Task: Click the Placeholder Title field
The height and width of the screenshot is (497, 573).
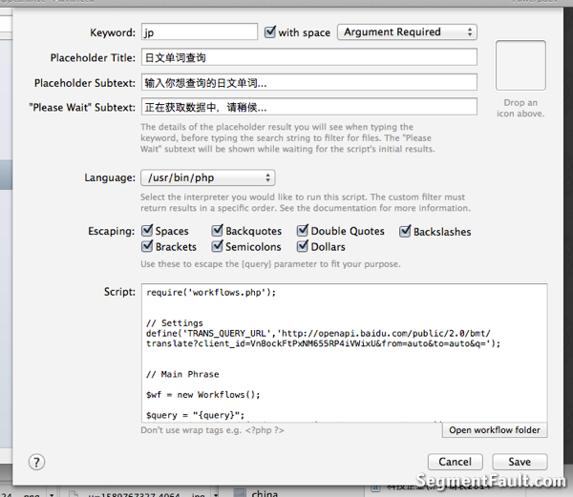Action: [x=309, y=57]
